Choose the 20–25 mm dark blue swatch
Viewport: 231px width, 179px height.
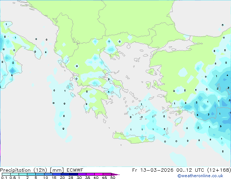click(65, 174)
